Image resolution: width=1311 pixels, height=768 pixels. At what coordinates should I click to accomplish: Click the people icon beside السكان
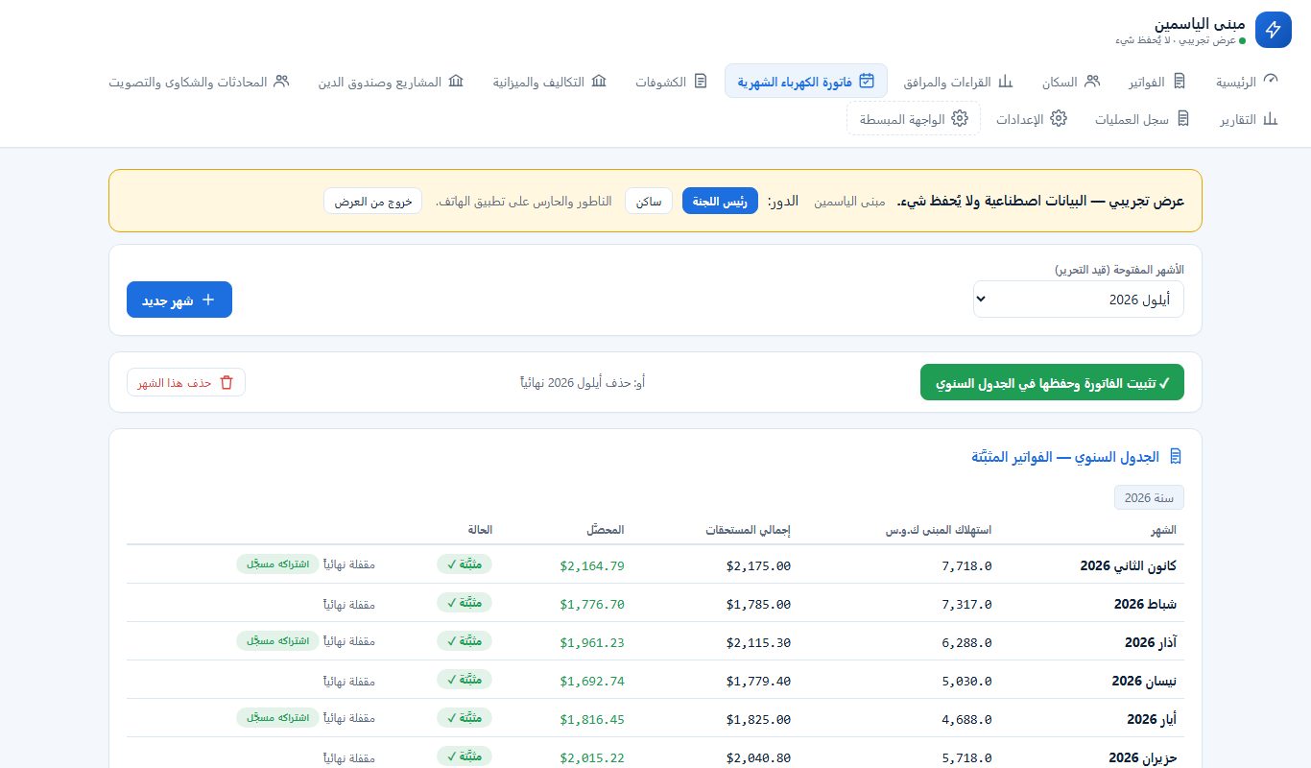tap(1091, 81)
